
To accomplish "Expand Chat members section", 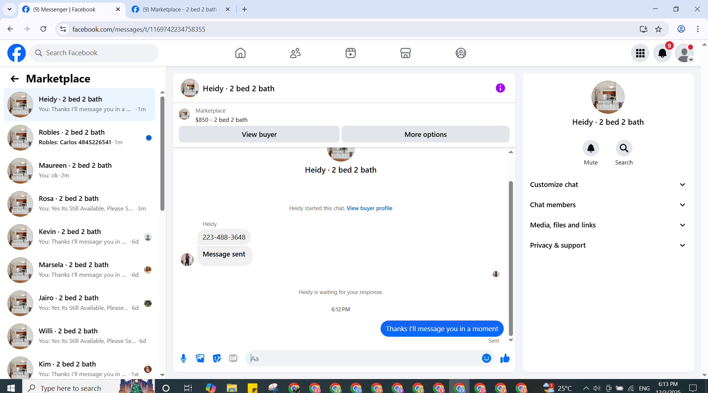I will click(x=608, y=205).
